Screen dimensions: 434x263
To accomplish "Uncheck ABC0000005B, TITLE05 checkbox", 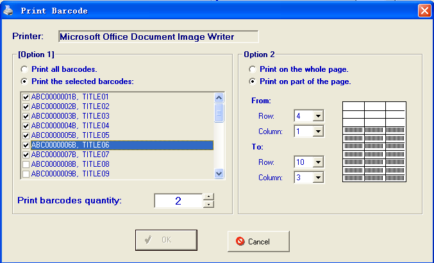I will click(x=26, y=135).
